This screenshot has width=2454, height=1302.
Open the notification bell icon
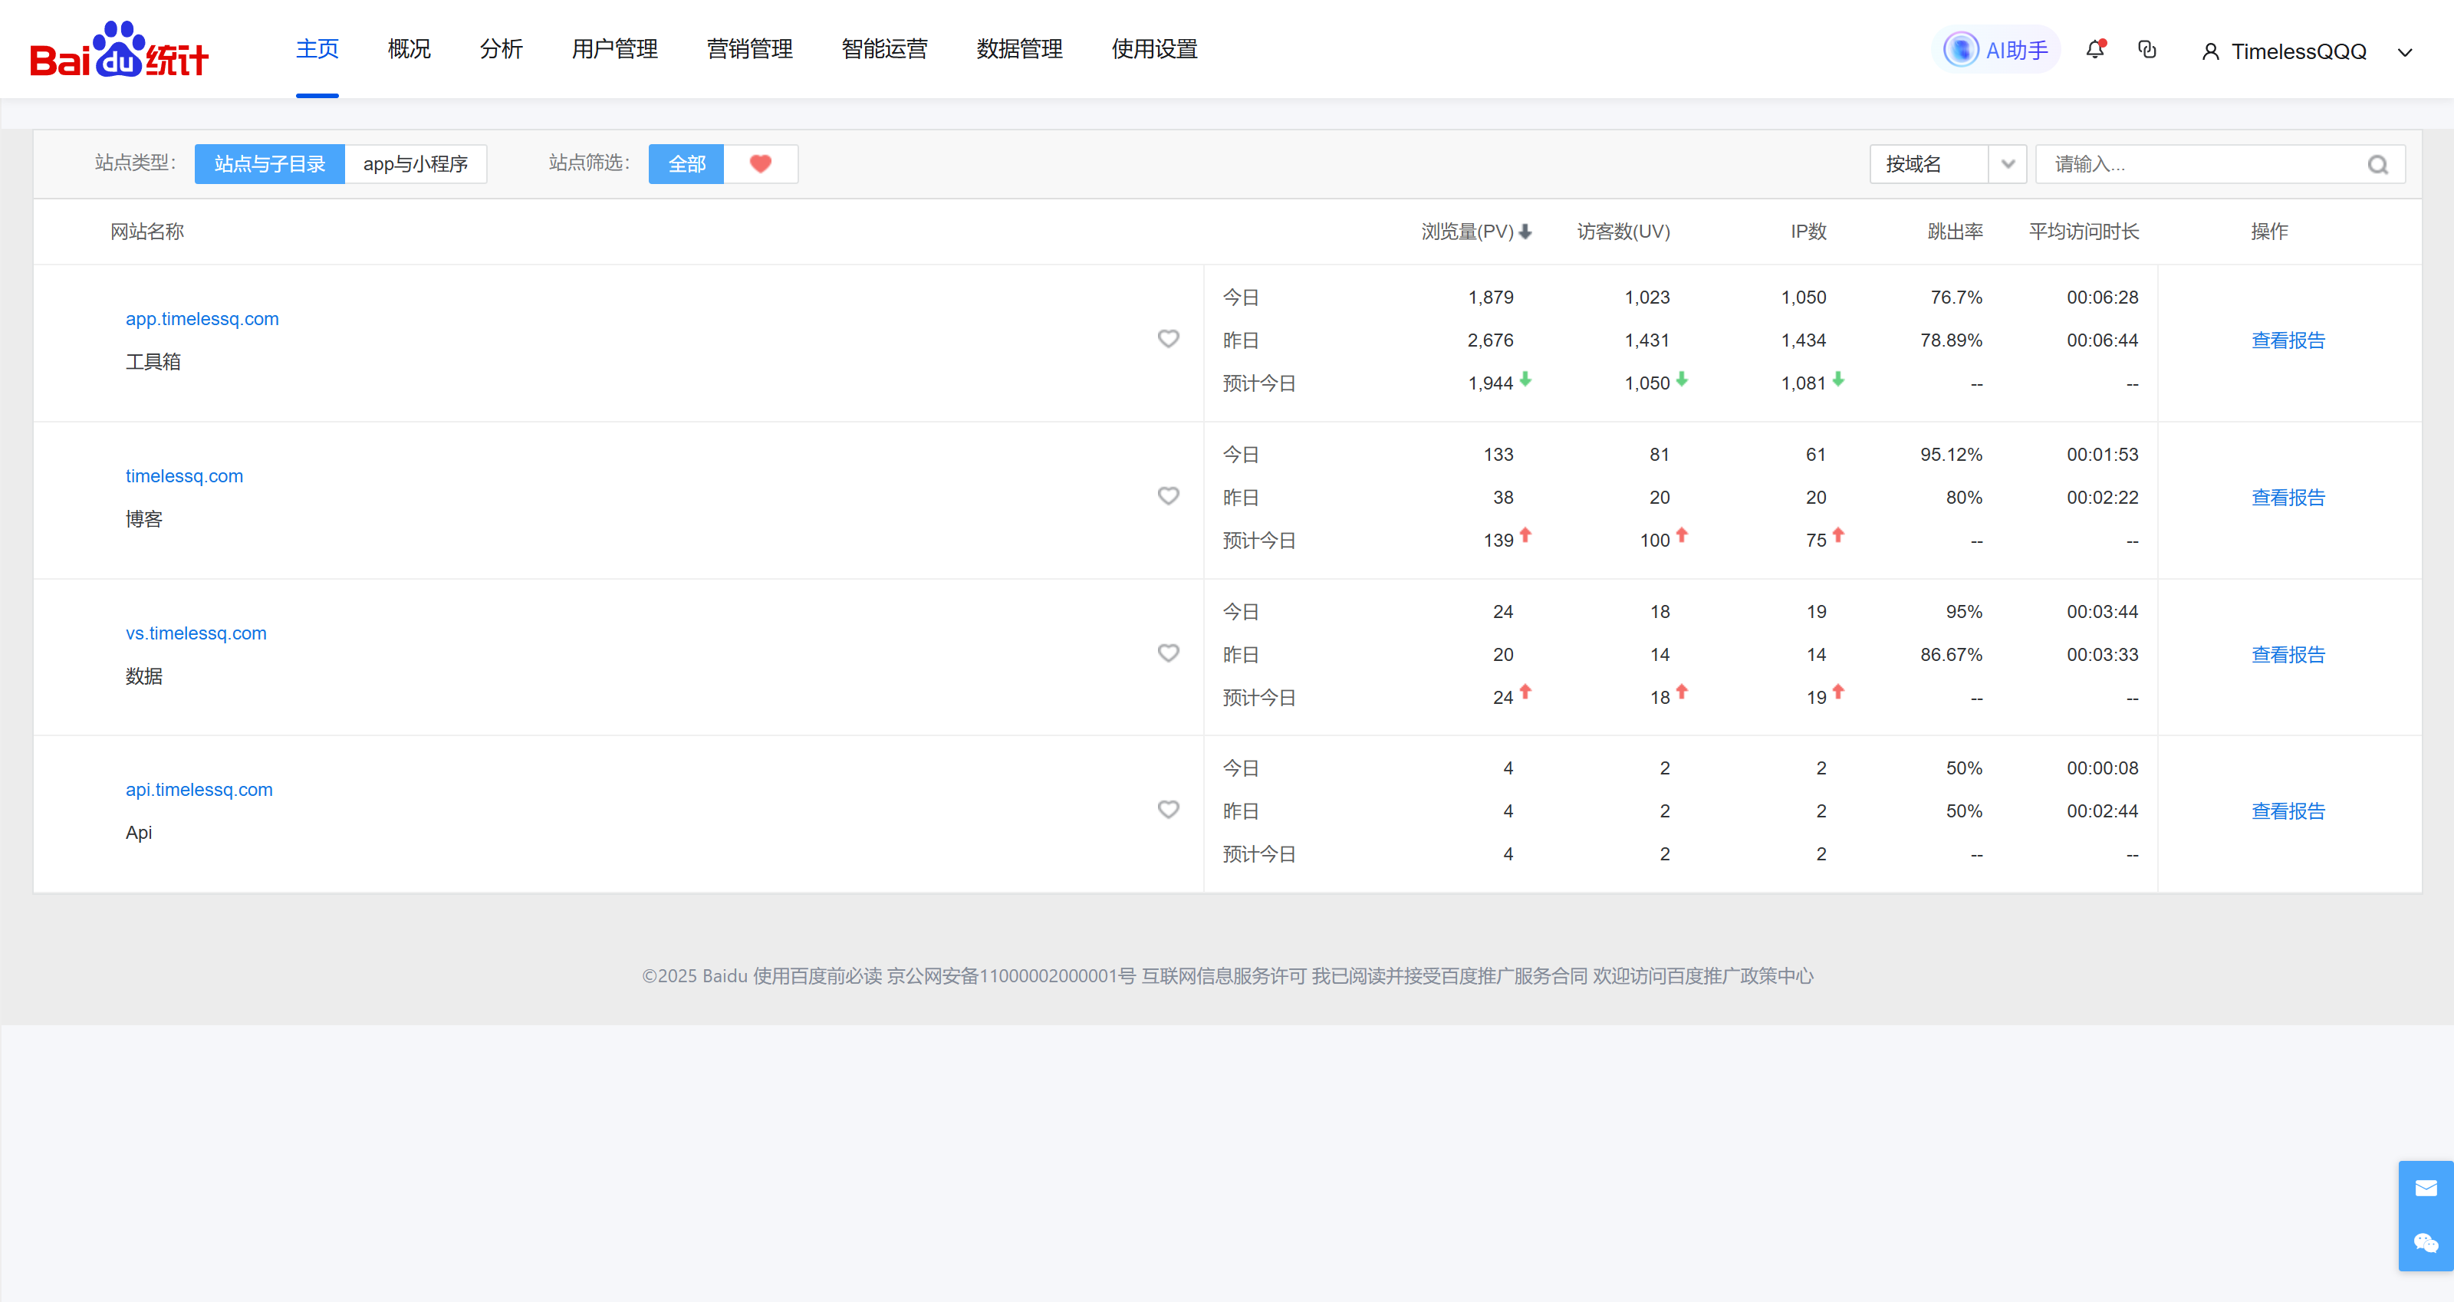[x=2094, y=50]
